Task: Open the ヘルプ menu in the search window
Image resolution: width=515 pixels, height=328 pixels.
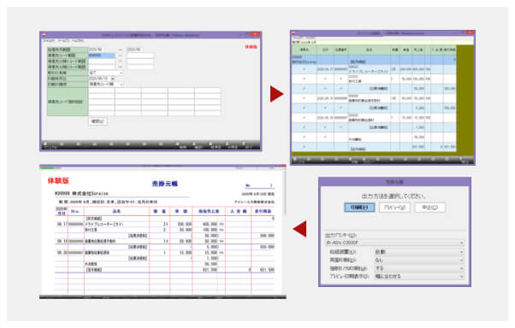Action: [x=78, y=41]
